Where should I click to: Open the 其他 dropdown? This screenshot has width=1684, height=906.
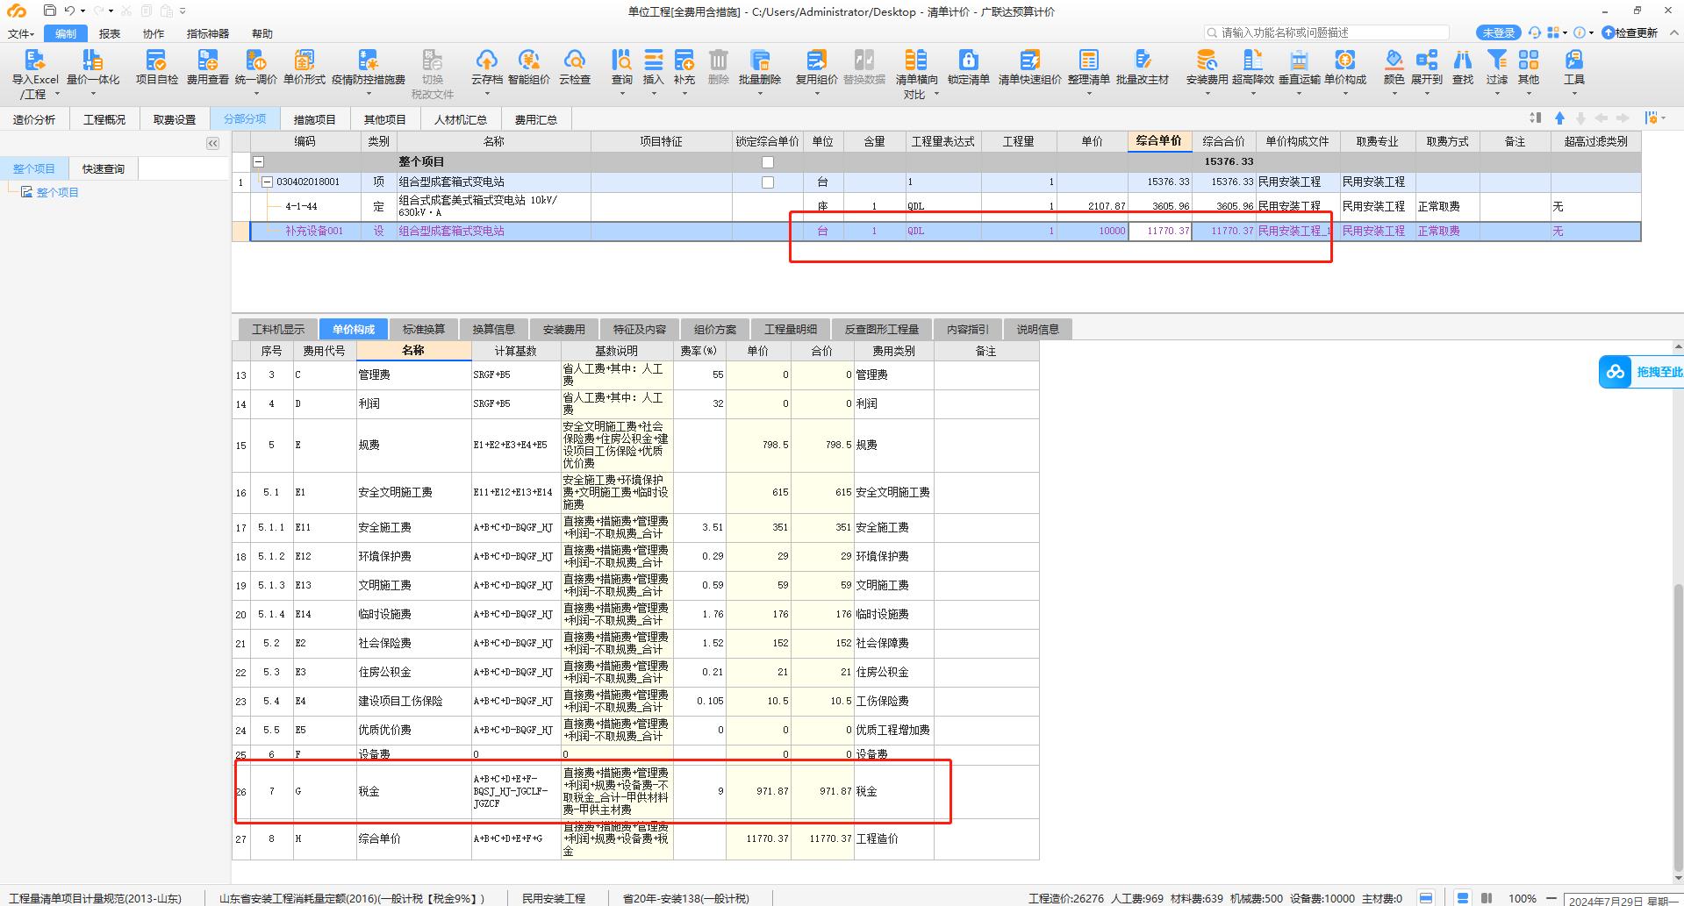pos(1529,94)
